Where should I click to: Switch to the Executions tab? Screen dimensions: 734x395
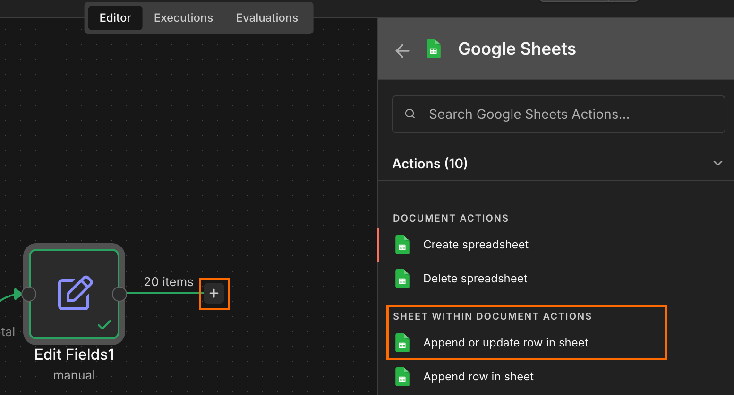(x=183, y=17)
